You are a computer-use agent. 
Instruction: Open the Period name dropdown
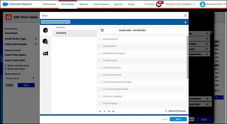pos(20,78)
